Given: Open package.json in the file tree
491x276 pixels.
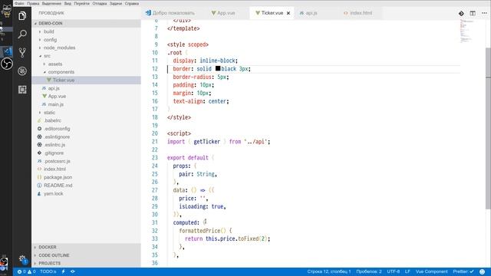Looking at the screenshot, I should point(86,177).
